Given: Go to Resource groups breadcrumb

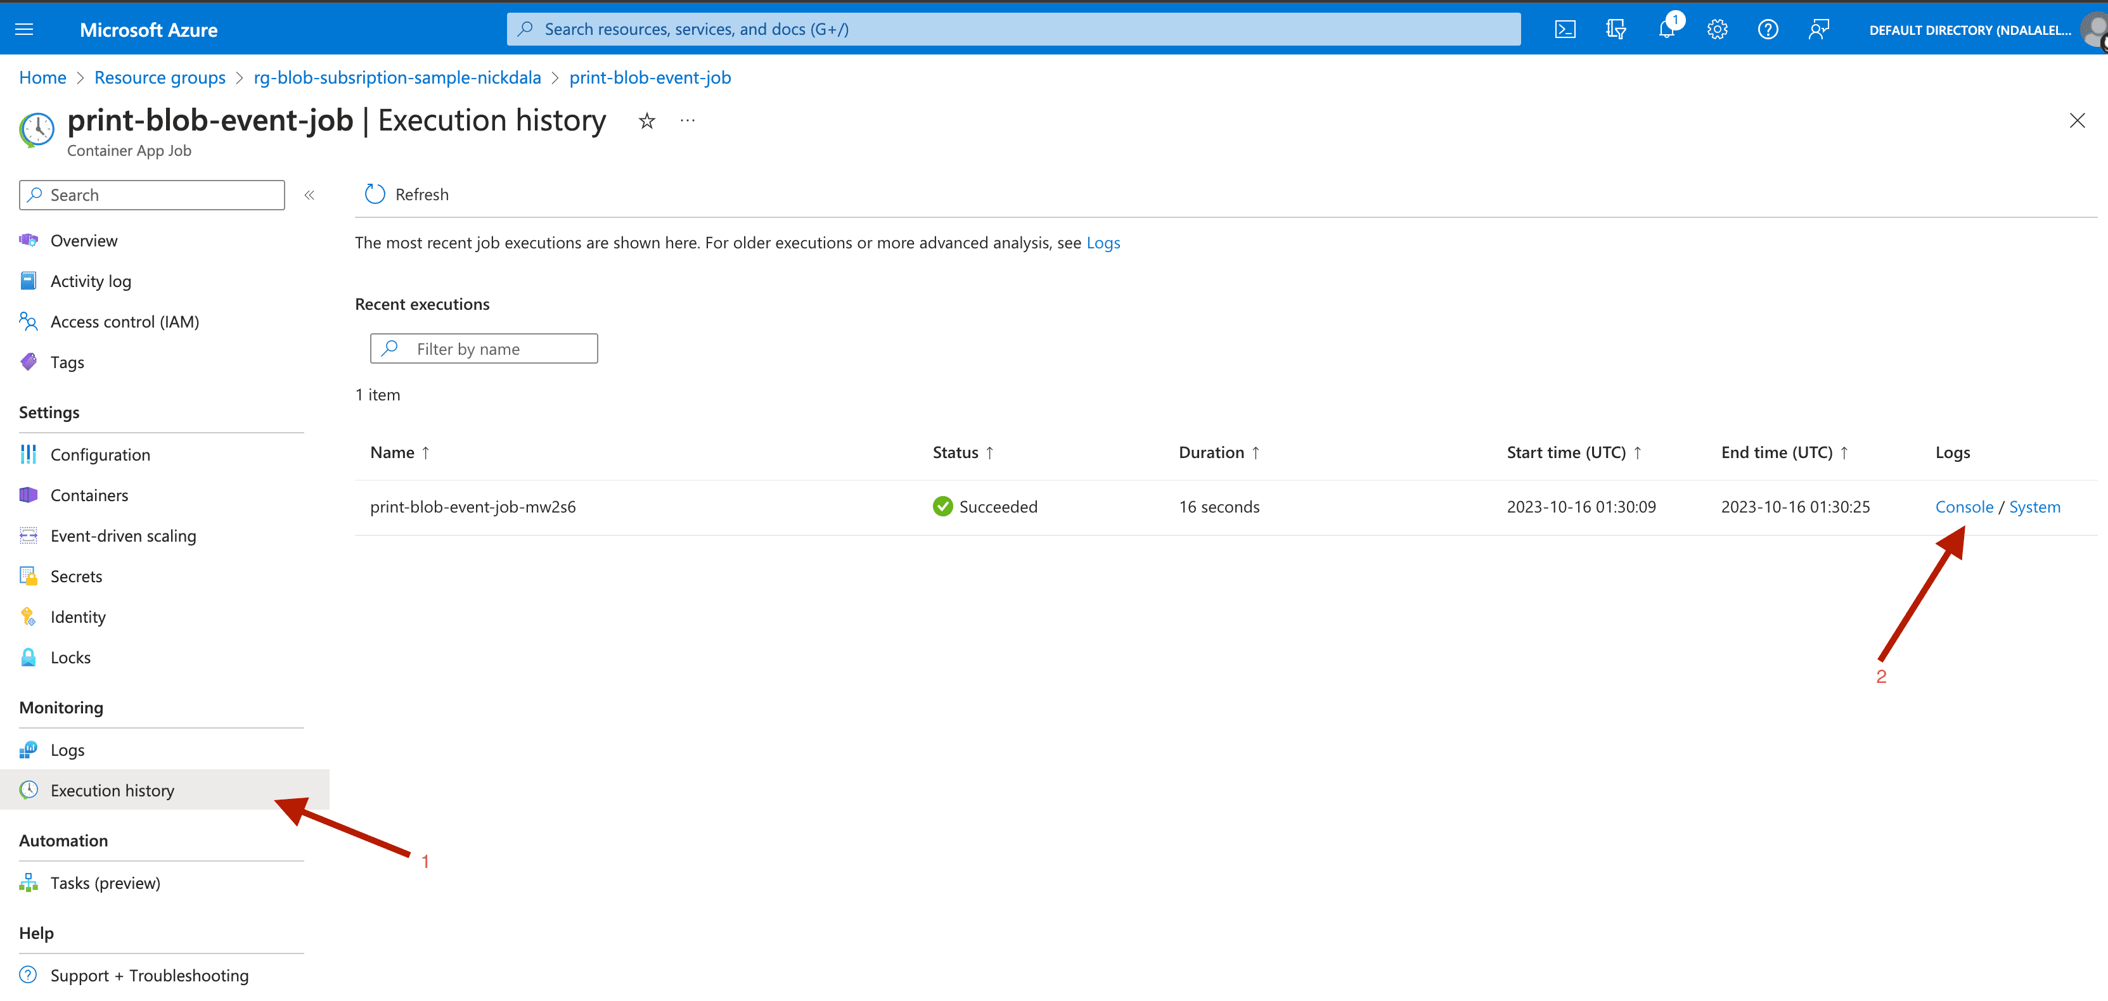Looking at the screenshot, I should point(160,78).
